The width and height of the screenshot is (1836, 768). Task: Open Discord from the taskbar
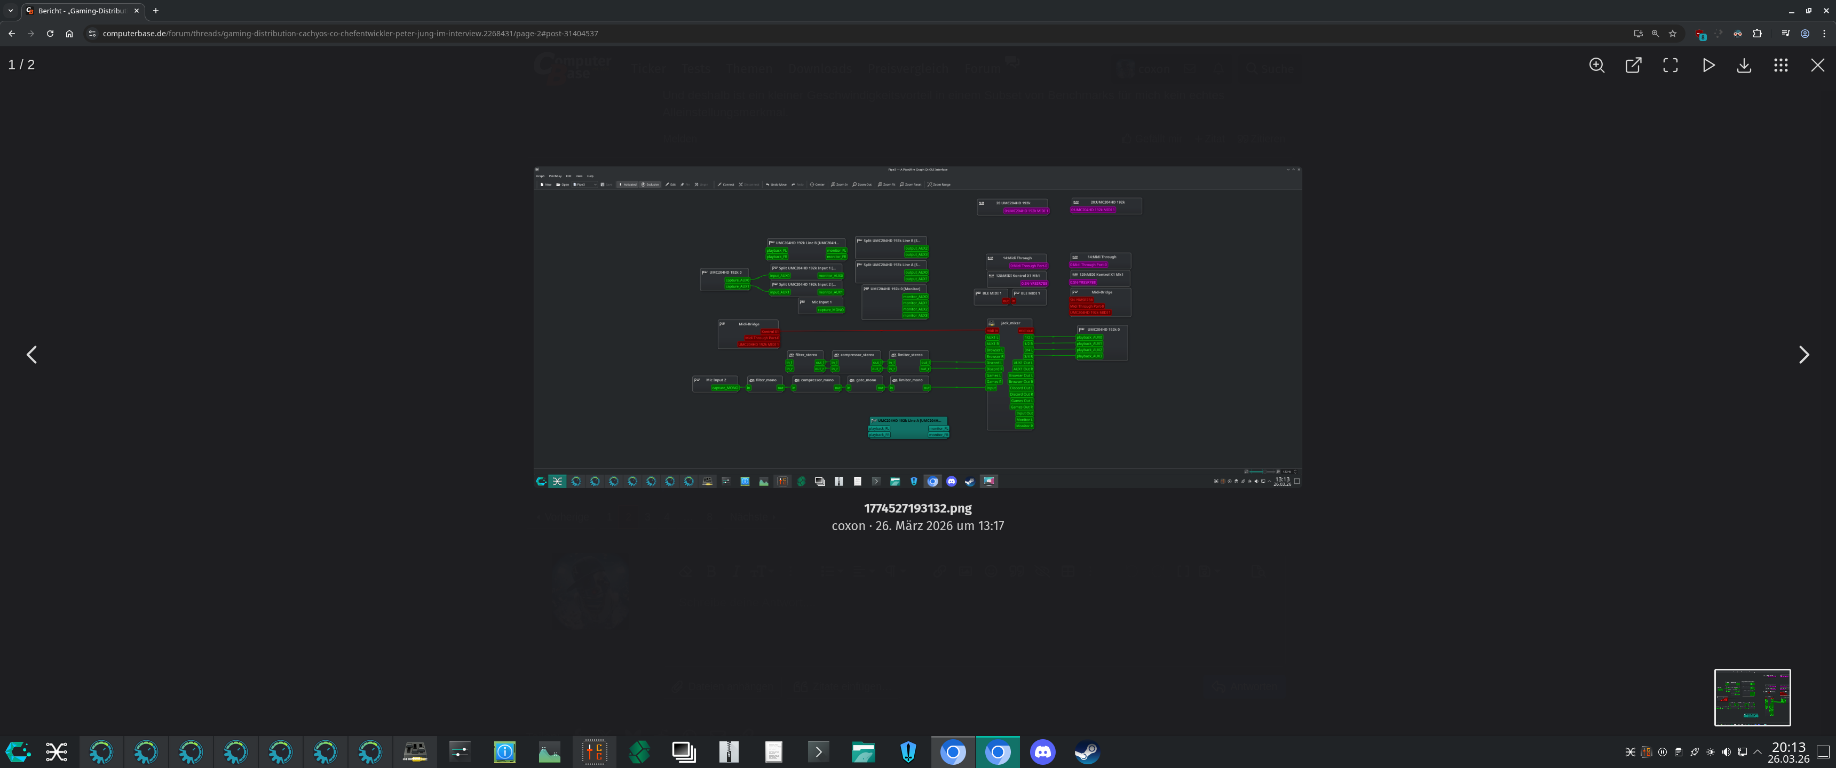[1042, 751]
